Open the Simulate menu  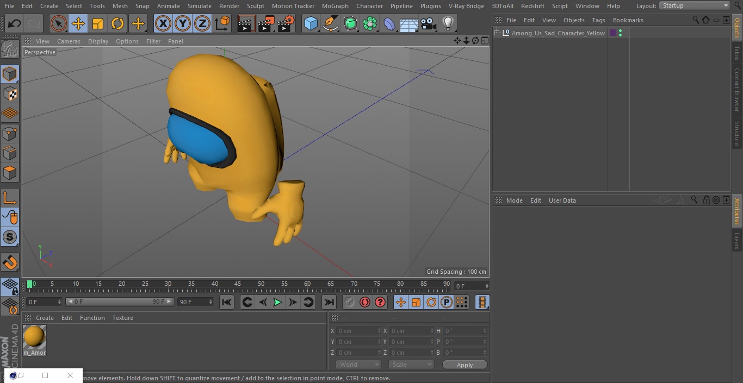pyautogui.click(x=200, y=6)
